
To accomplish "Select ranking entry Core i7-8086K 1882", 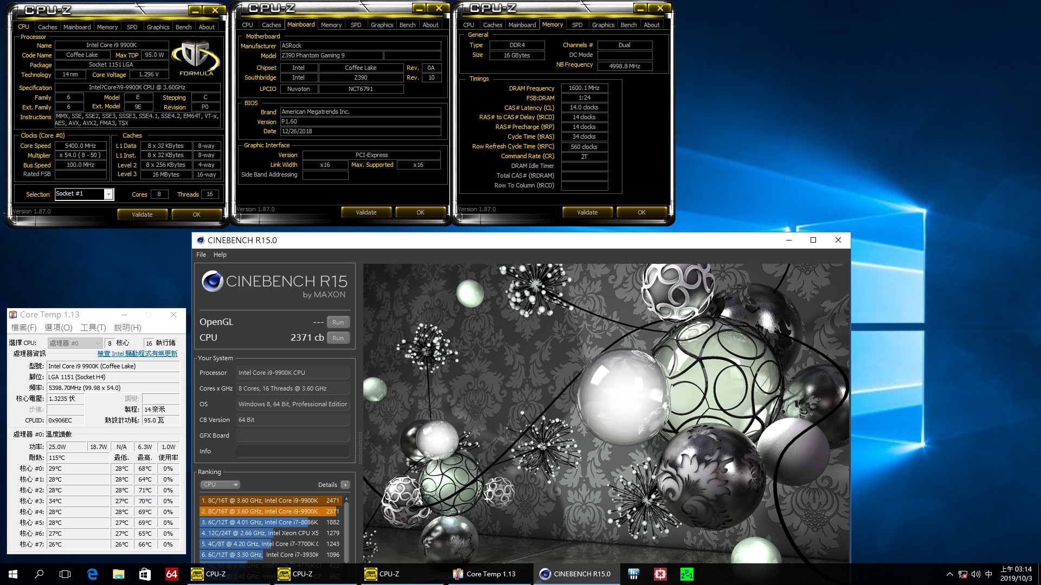I will point(270,522).
